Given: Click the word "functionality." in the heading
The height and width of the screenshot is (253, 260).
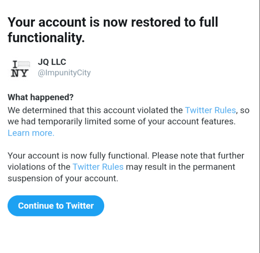Looking at the screenshot, I should [46, 38].
